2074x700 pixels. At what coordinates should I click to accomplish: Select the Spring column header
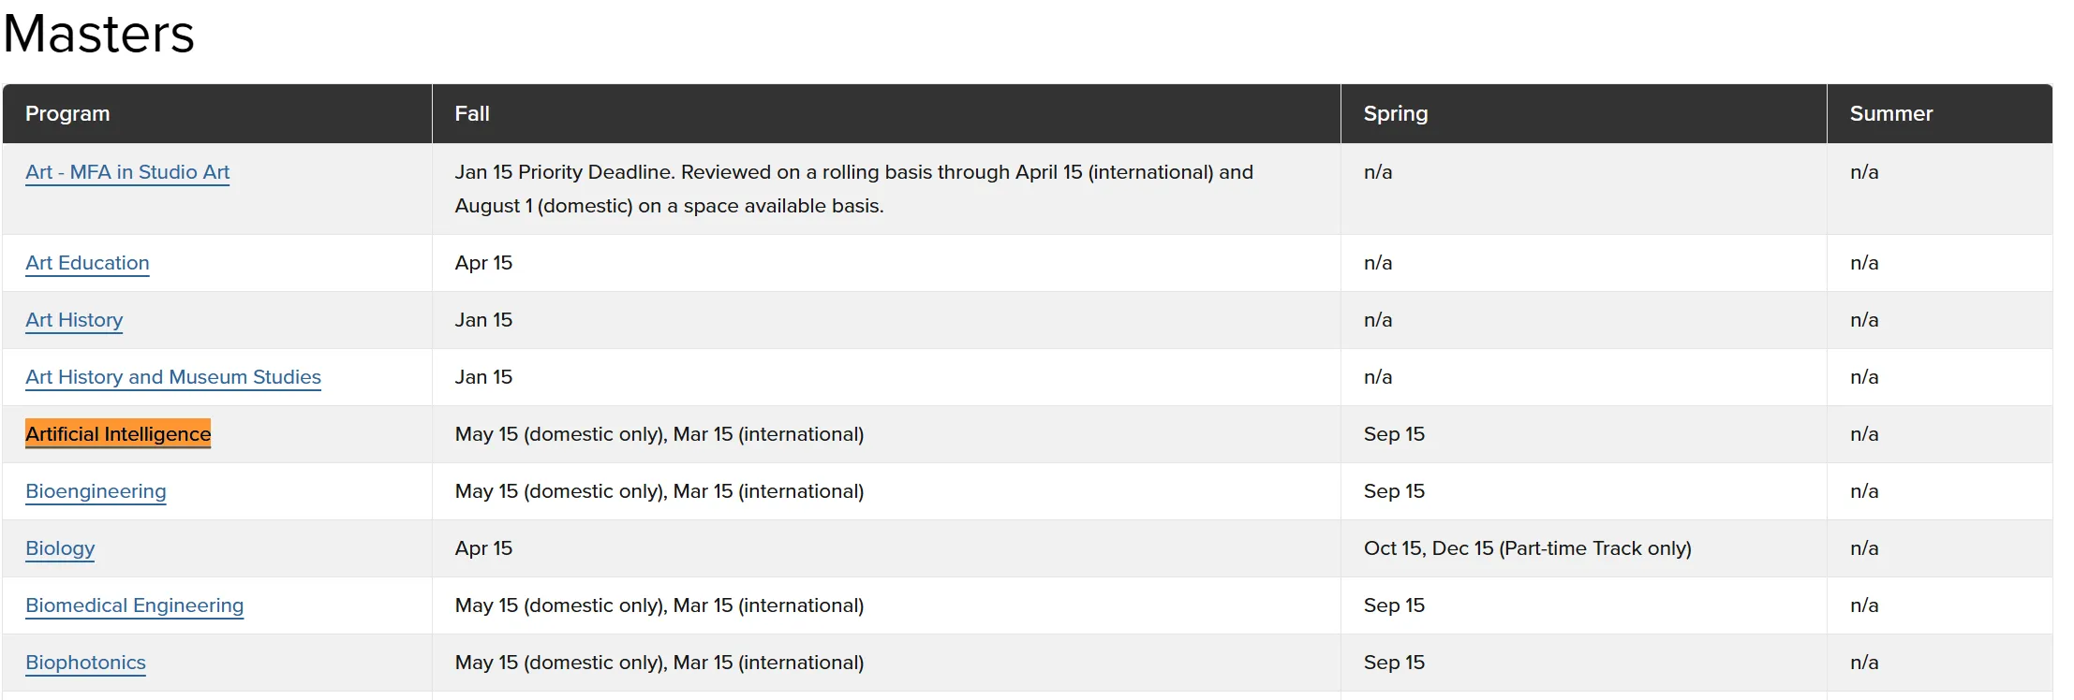(1395, 113)
